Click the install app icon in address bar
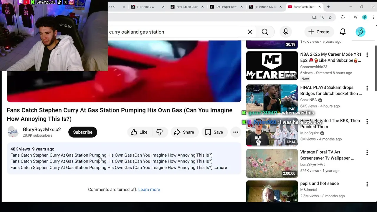377x212 pixels. pyautogui.click(x=314, y=17)
